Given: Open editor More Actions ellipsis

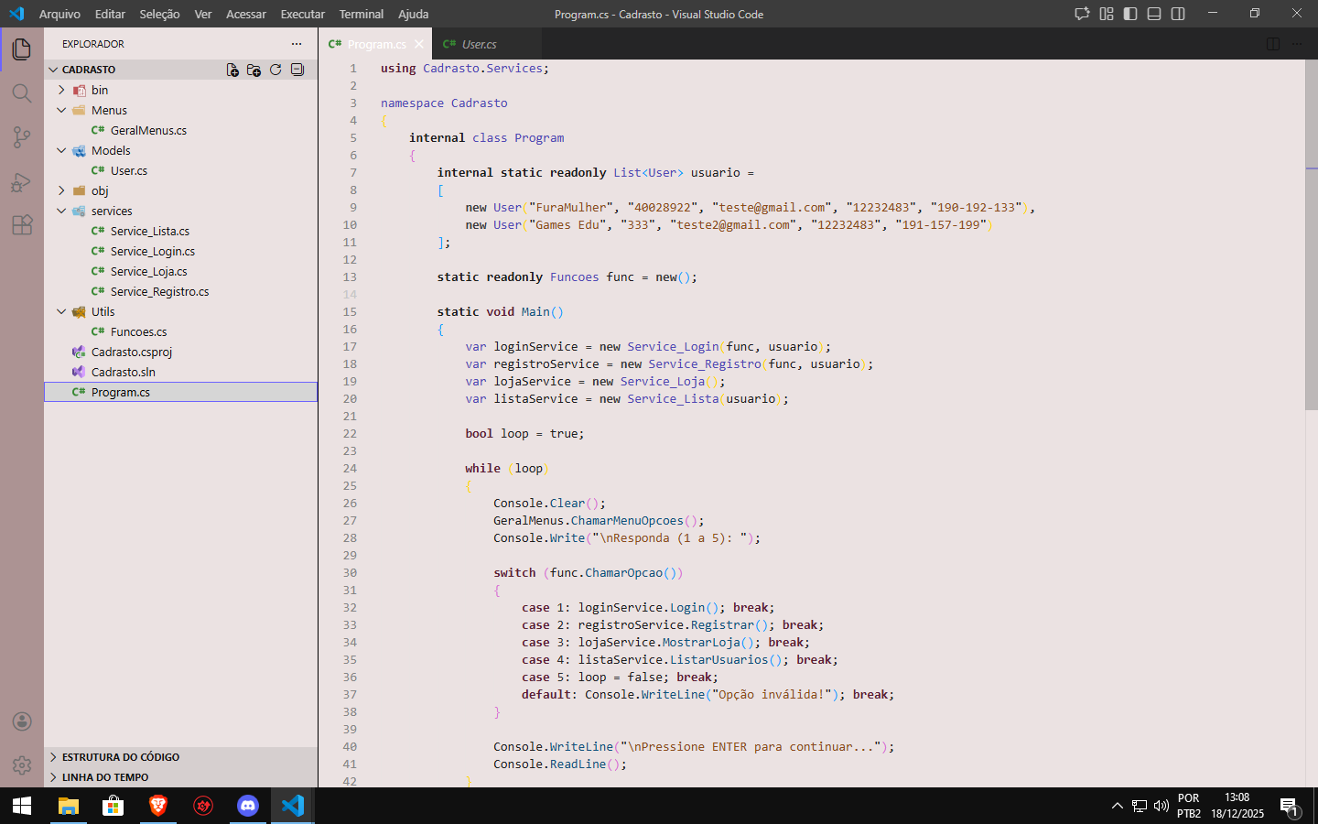Looking at the screenshot, I should pos(1297,44).
